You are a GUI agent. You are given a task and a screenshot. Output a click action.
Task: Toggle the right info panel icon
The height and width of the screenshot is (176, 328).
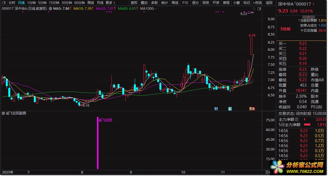259,9
